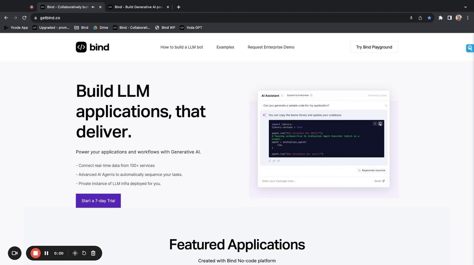Click Advanced AI Agents bullet text
The height and width of the screenshot is (265, 474).
129,174
